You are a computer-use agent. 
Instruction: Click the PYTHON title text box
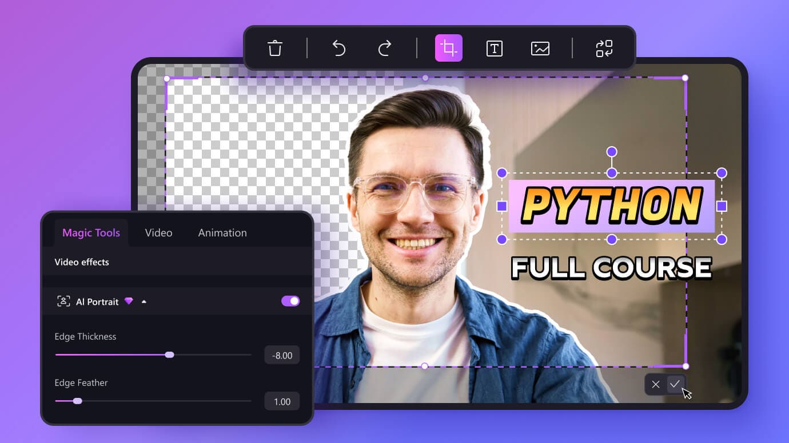(612, 206)
